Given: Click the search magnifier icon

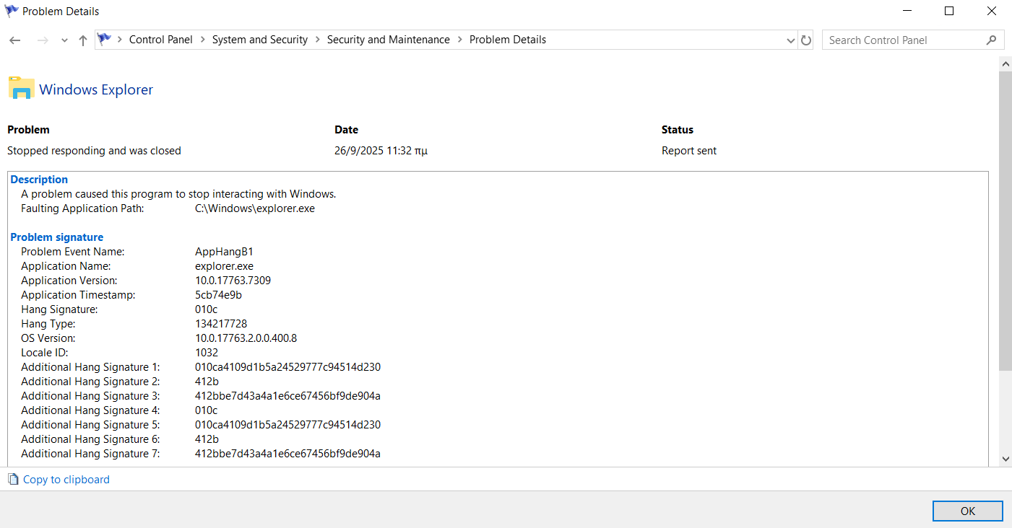Looking at the screenshot, I should pyautogui.click(x=991, y=40).
